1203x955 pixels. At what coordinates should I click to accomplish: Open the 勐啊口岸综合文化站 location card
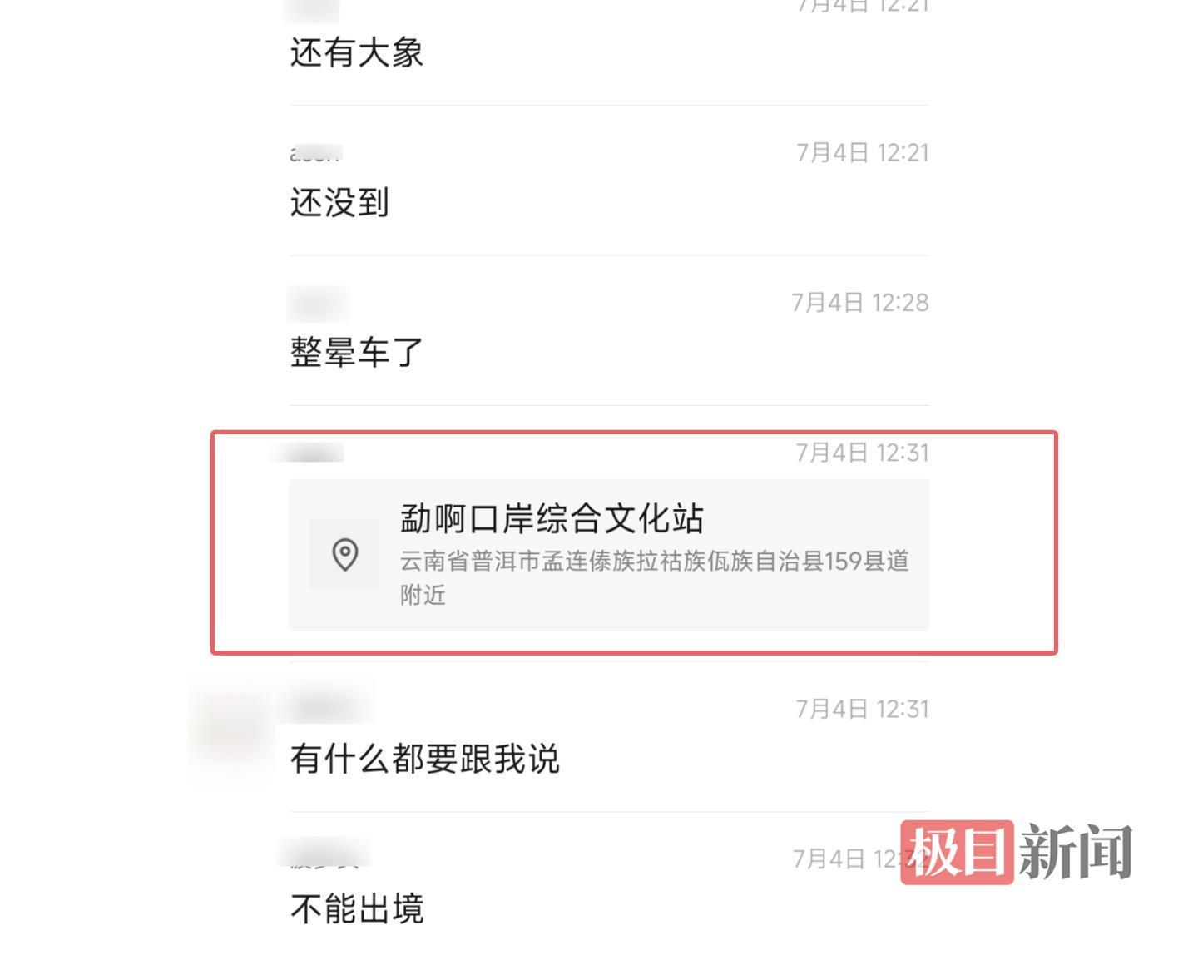pyautogui.click(x=609, y=555)
